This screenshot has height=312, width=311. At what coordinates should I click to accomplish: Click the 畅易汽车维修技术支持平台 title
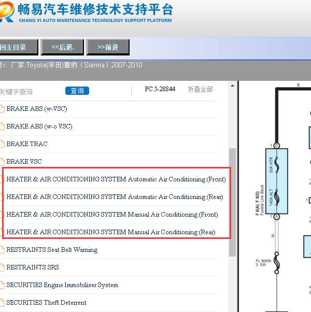[x=95, y=9]
